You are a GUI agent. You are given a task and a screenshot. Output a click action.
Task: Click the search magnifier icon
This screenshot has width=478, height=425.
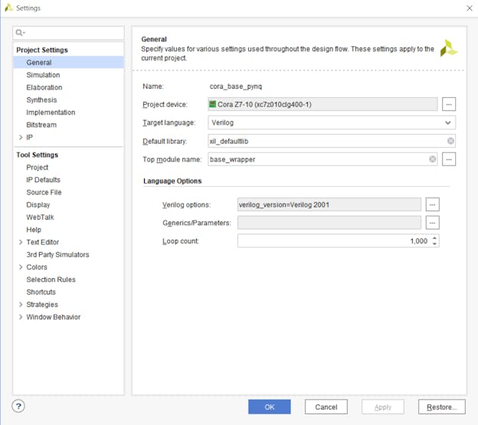point(20,33)
